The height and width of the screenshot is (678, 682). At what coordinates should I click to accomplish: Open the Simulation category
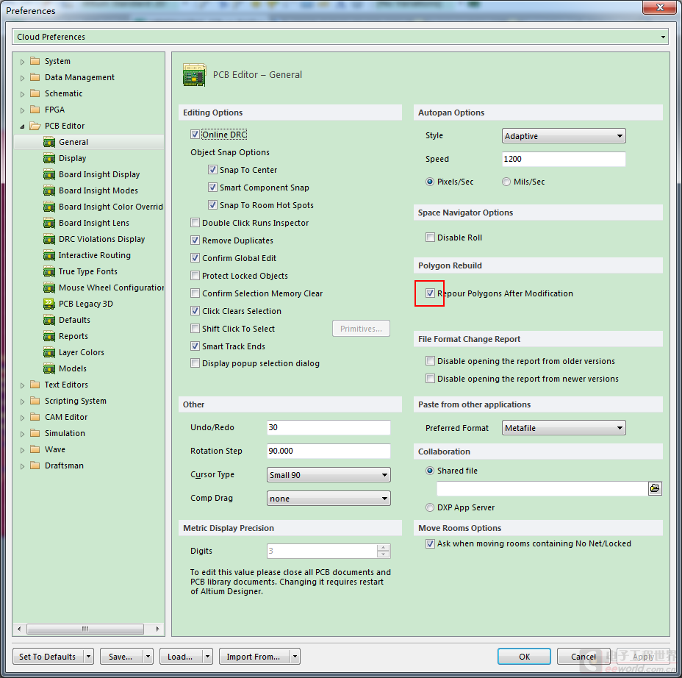click(65, 433)
